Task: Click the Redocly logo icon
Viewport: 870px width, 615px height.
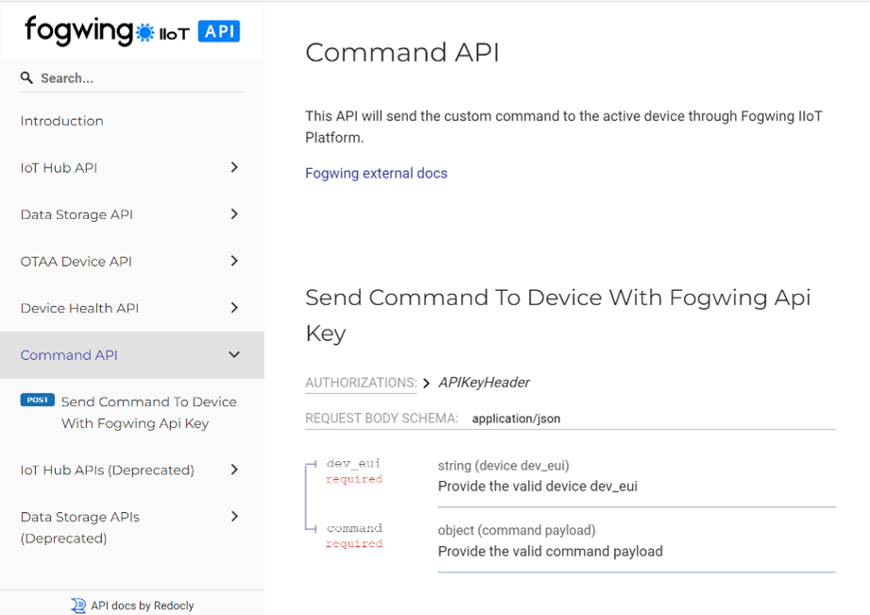Action: (x=78, y=606)
